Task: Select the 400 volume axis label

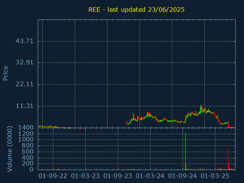Action: (27, 157)
